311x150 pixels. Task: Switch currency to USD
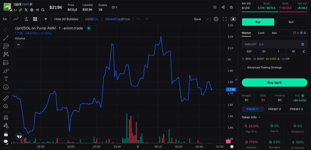88,19
